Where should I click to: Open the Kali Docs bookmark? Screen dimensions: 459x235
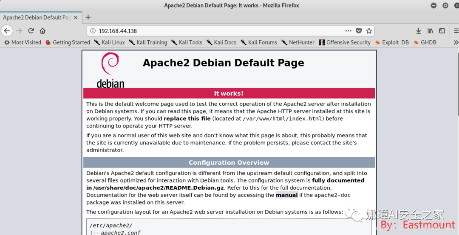pos(221,43)
